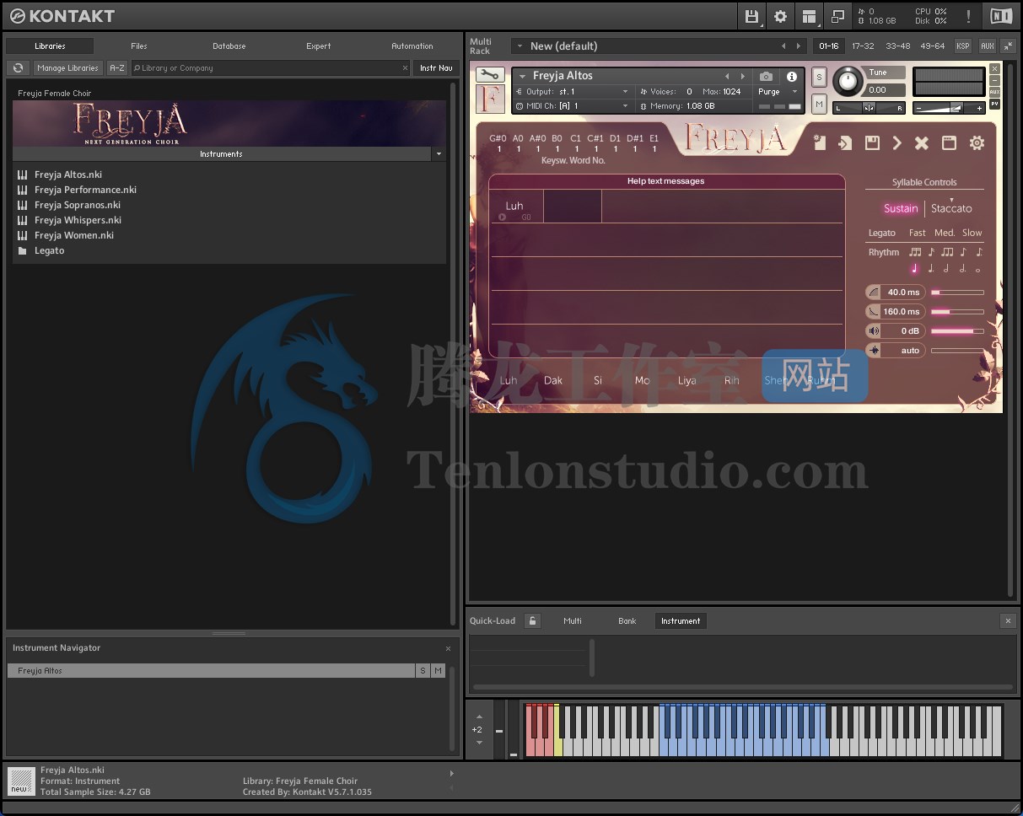The width and height of the screenshot is (1023, 816).
Task: Click the Freyja F instrument icon
Action: pos(490,99)
